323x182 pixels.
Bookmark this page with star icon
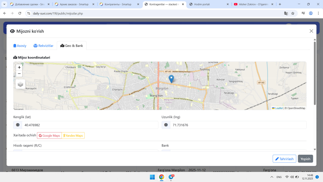[x=293, y=13]
